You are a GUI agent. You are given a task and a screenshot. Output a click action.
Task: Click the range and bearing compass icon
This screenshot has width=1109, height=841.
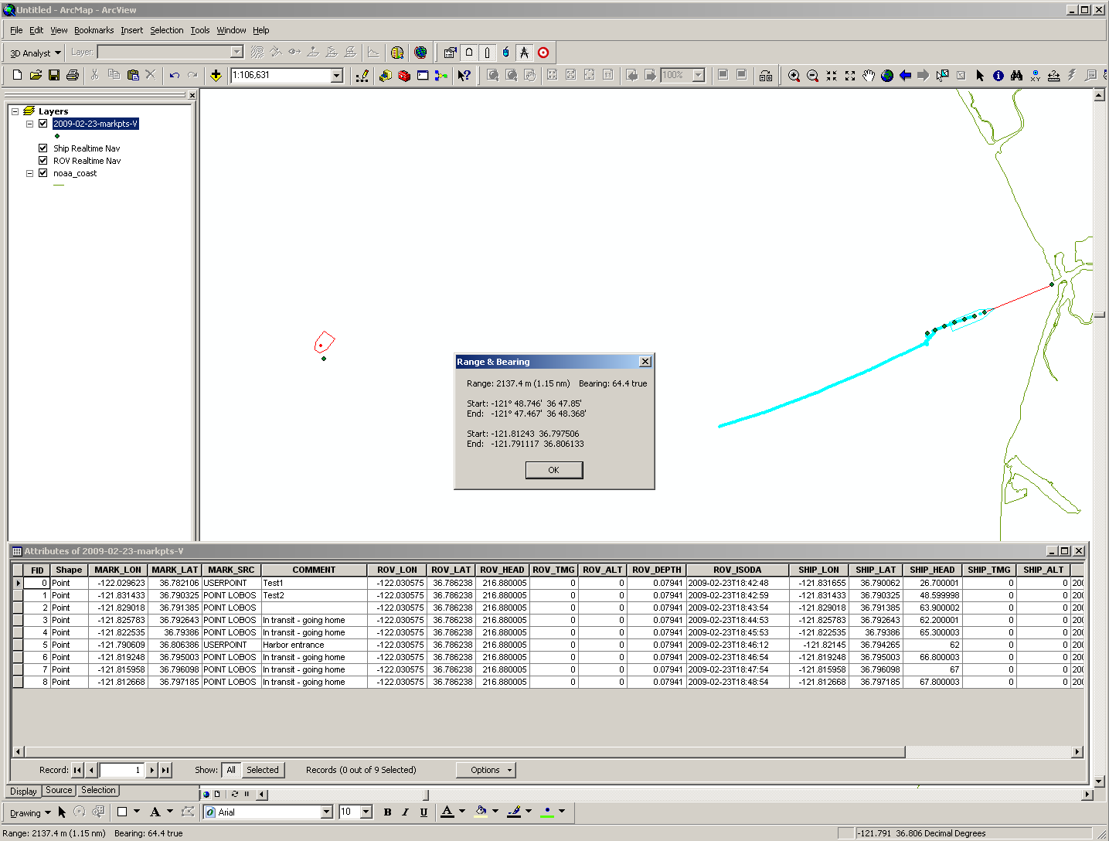point(524,53)
